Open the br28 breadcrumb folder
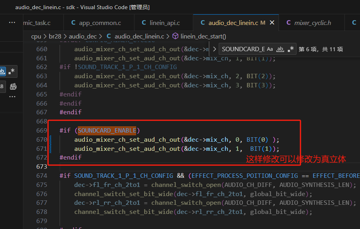 pos(55,37)
